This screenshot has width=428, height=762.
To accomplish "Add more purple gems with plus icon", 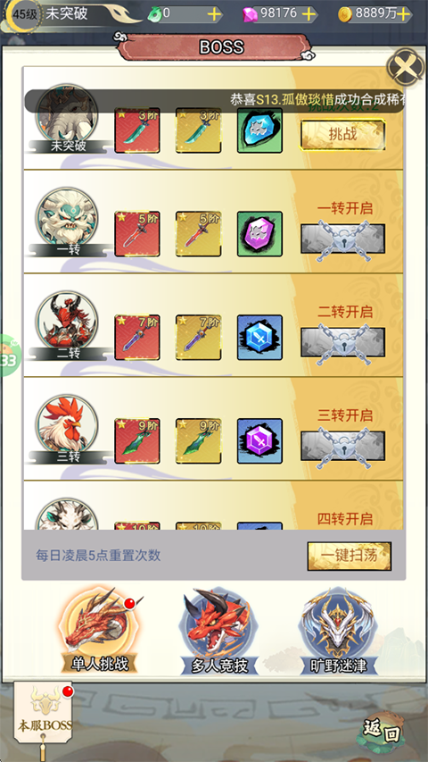I will tap(309, 14).
